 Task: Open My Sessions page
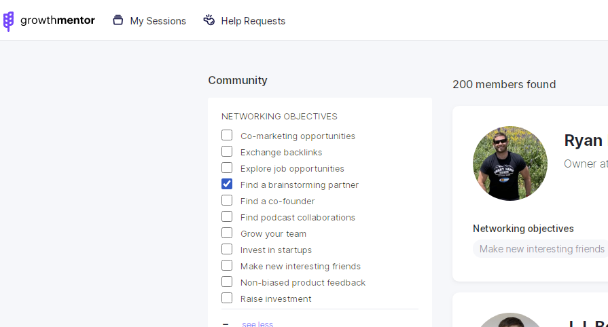point(158,21)
